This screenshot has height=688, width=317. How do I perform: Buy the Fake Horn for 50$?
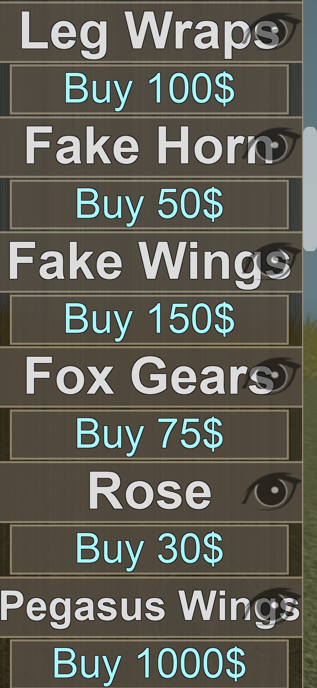coord(149,205)
